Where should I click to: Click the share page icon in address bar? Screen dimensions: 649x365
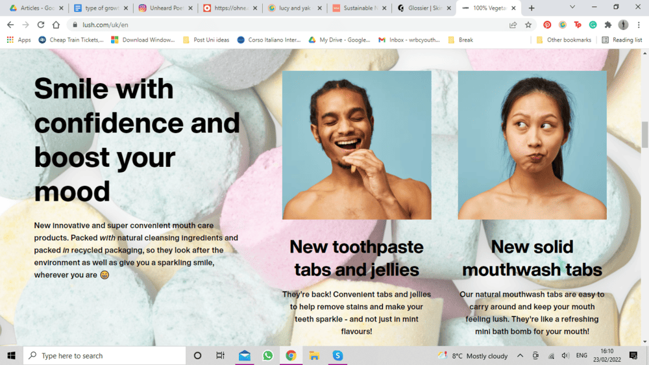pos(513,25)
